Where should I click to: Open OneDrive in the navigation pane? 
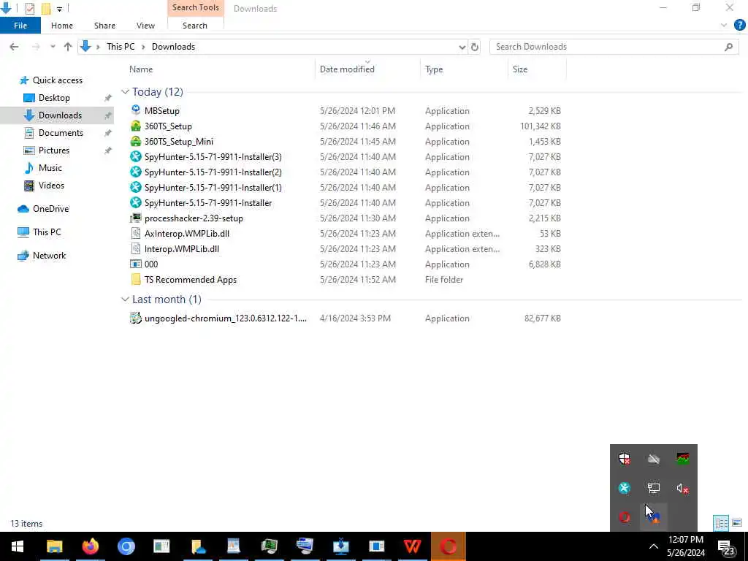[x=50, y=209]
